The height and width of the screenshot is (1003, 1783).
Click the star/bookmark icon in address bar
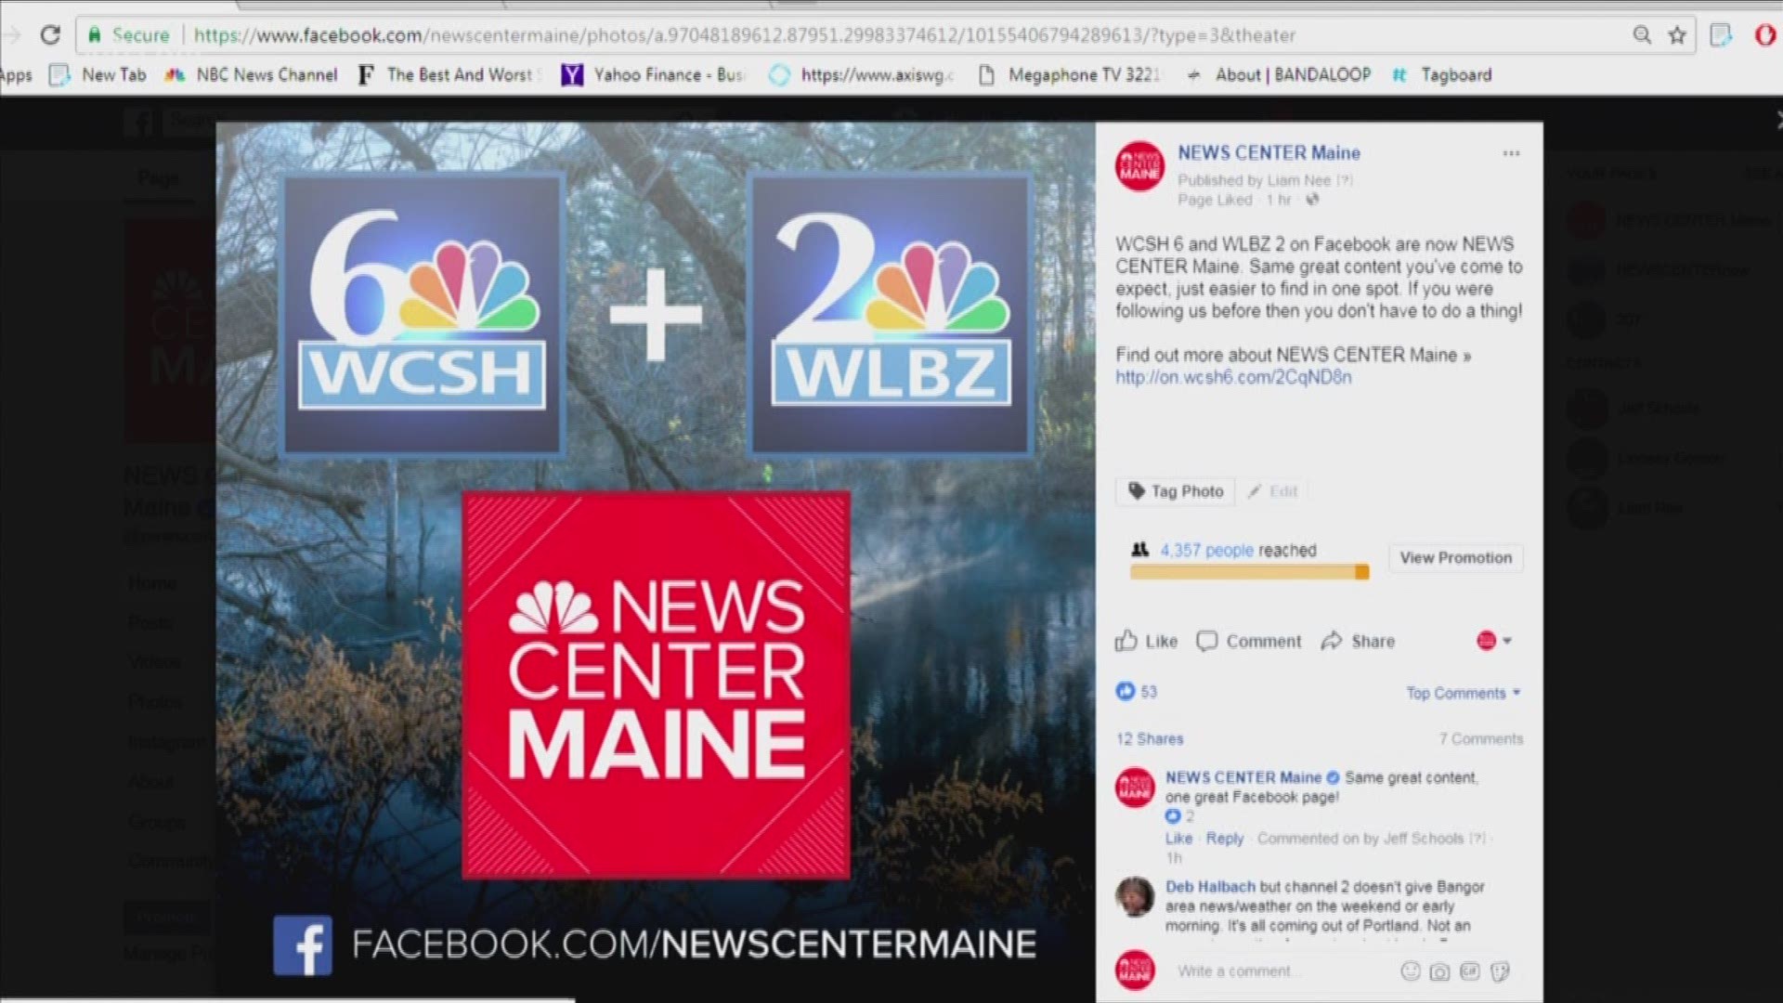click(1680, 34)
